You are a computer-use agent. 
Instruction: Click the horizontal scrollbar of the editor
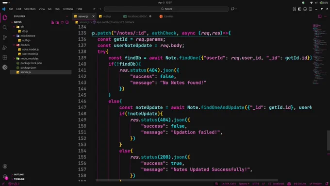187,180
